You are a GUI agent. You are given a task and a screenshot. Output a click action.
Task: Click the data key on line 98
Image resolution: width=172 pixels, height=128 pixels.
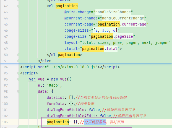[x=42, y=91]
